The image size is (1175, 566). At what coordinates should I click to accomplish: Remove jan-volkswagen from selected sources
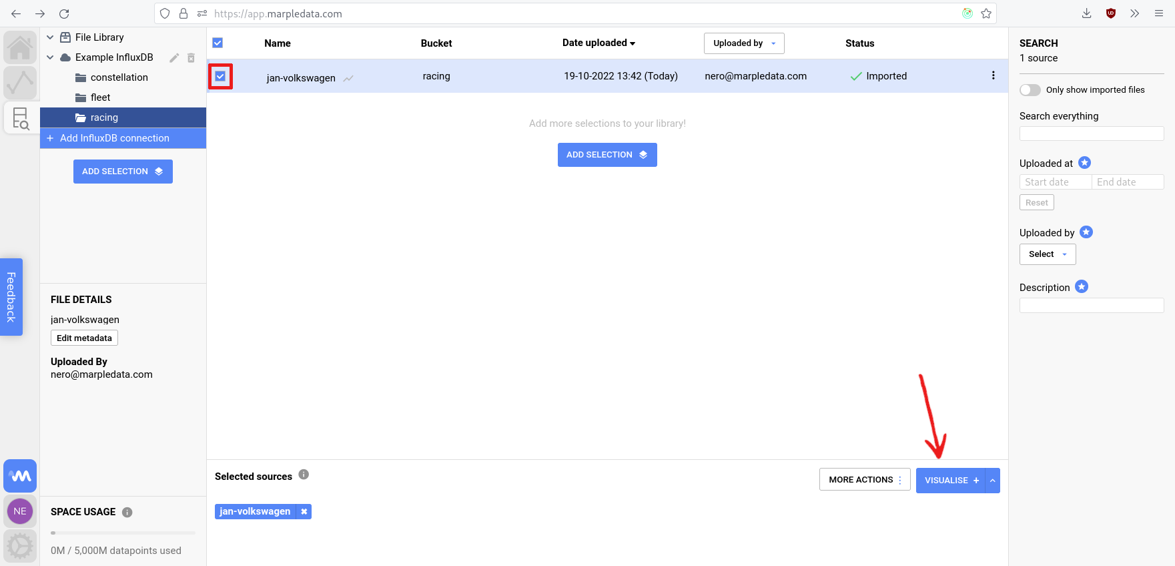tap(304, 511)
